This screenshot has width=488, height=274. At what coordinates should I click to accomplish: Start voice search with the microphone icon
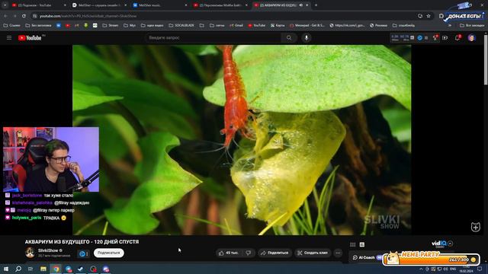point(307,37)
